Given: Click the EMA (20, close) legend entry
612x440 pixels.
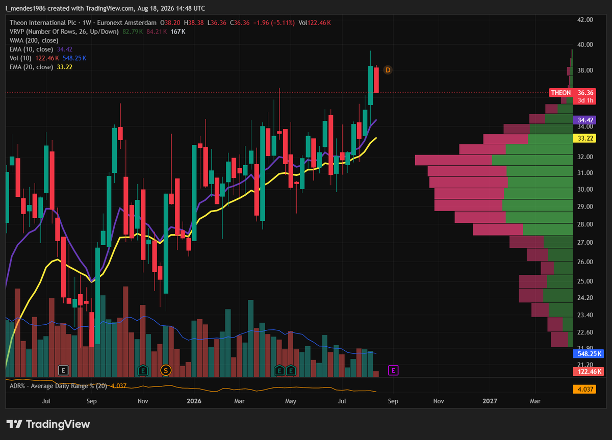Looking at the screenshot, I should pos(32,67).
